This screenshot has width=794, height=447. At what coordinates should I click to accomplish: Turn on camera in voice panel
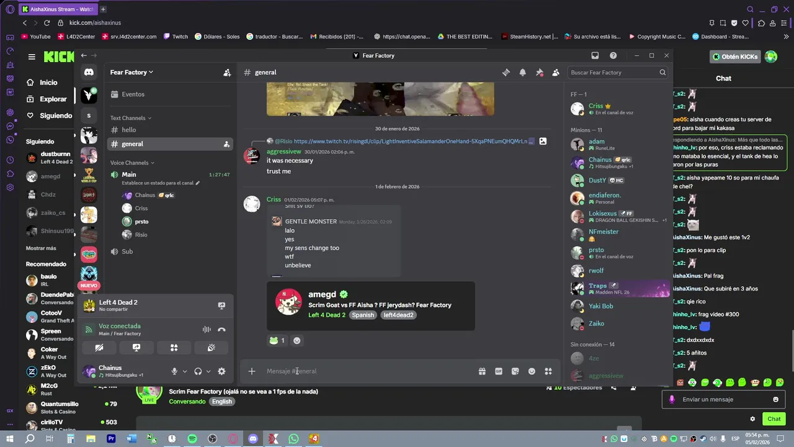99,348
